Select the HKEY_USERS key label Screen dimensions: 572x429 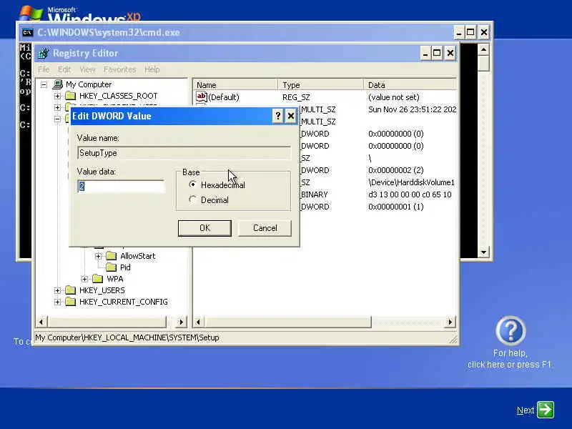pyautogui.click(x=102, y=290)
